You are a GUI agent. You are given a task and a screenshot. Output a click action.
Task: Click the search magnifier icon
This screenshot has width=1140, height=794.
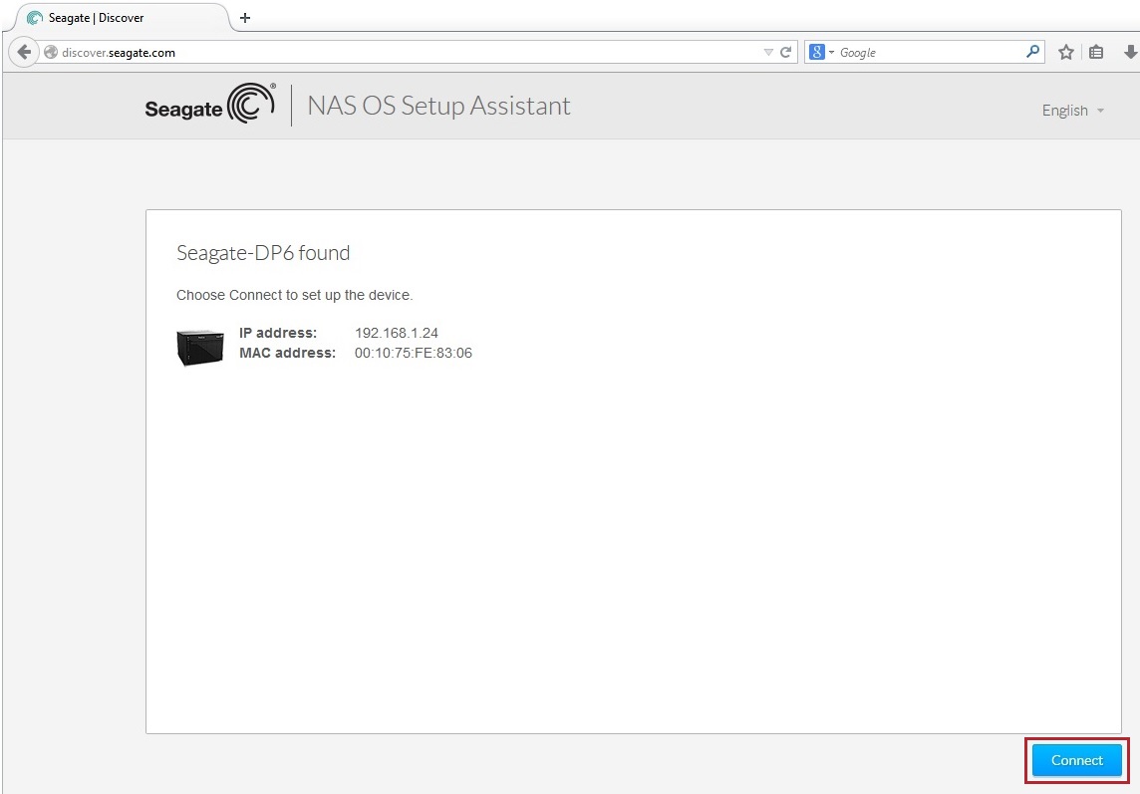(1032, 52)
